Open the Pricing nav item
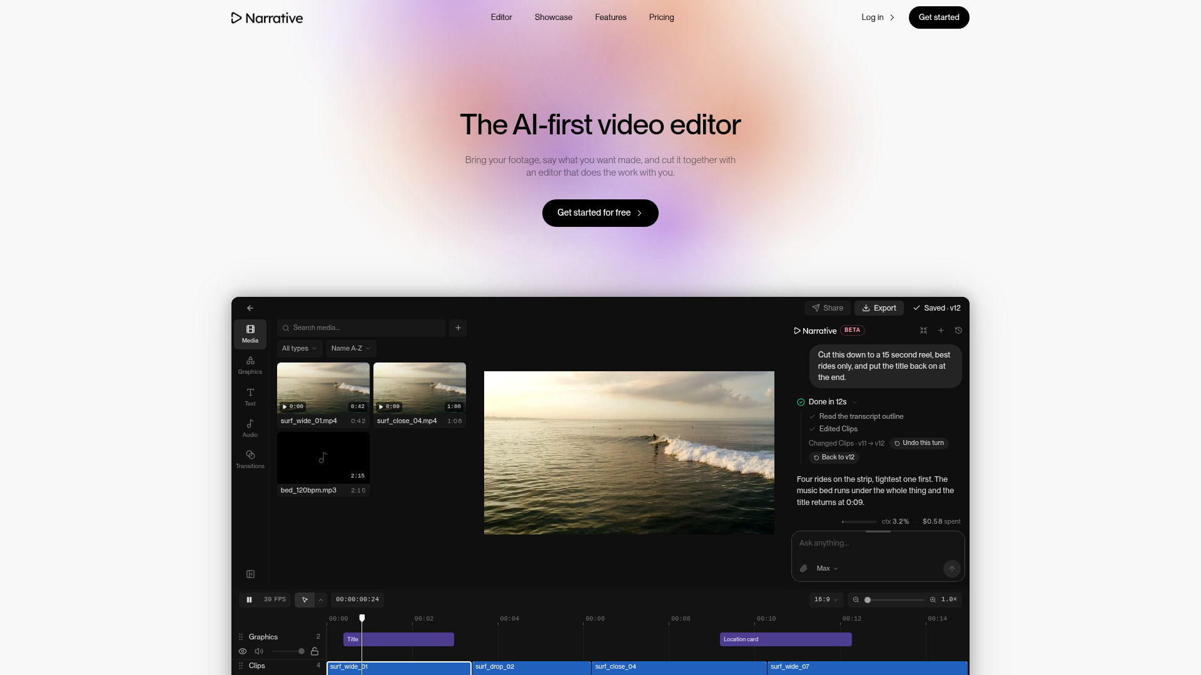Image resolution: width=1201 pixels, height=675 pixels. coord(662,17)
